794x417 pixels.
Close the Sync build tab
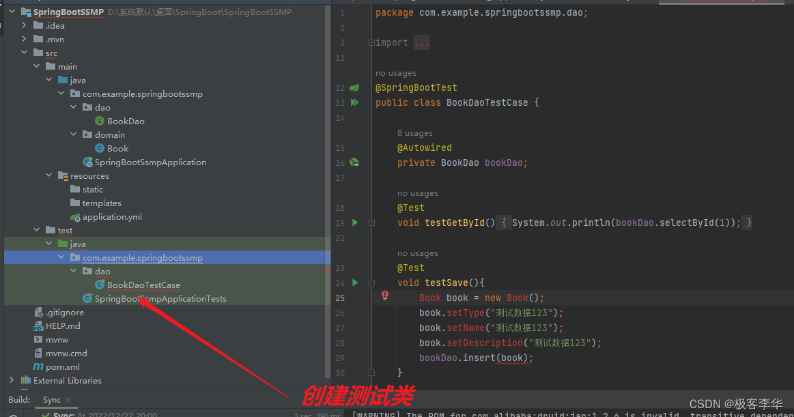click(x=68, y=400)
